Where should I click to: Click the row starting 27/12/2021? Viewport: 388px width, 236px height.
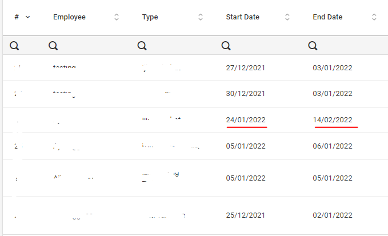coord(246,68)
